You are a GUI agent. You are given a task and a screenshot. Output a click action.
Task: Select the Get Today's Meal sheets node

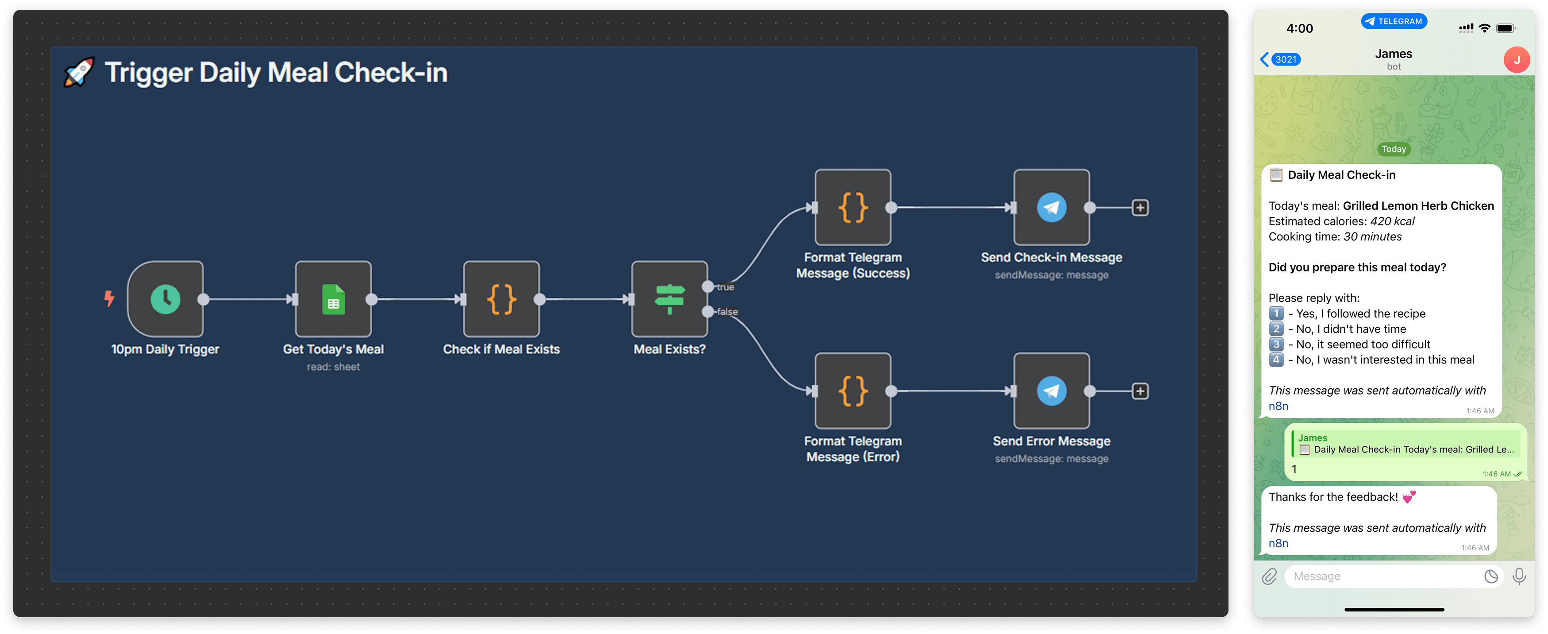333,299
